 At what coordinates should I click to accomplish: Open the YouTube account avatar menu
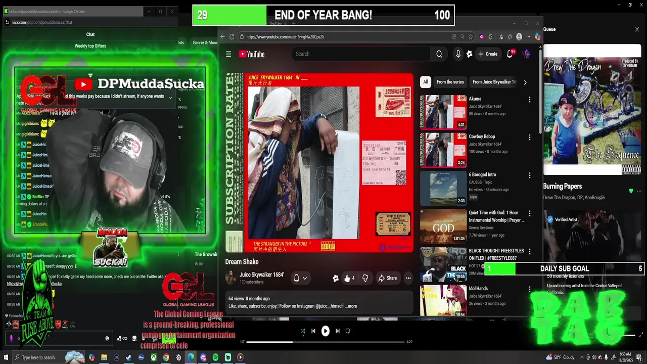pos(526,54)
